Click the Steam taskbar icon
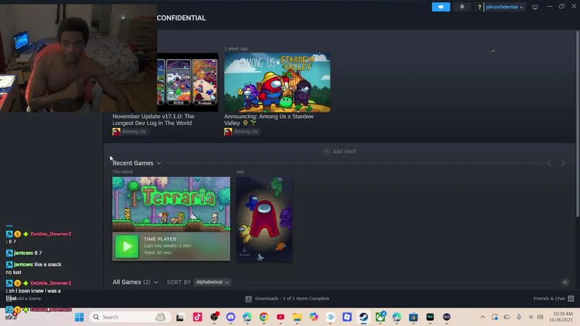The image size is (580, 326). pyautogui.click(x=363, y=317)
